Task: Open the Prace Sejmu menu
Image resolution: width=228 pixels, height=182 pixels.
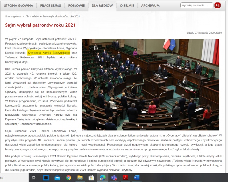Action: click(x=51, y=6)
